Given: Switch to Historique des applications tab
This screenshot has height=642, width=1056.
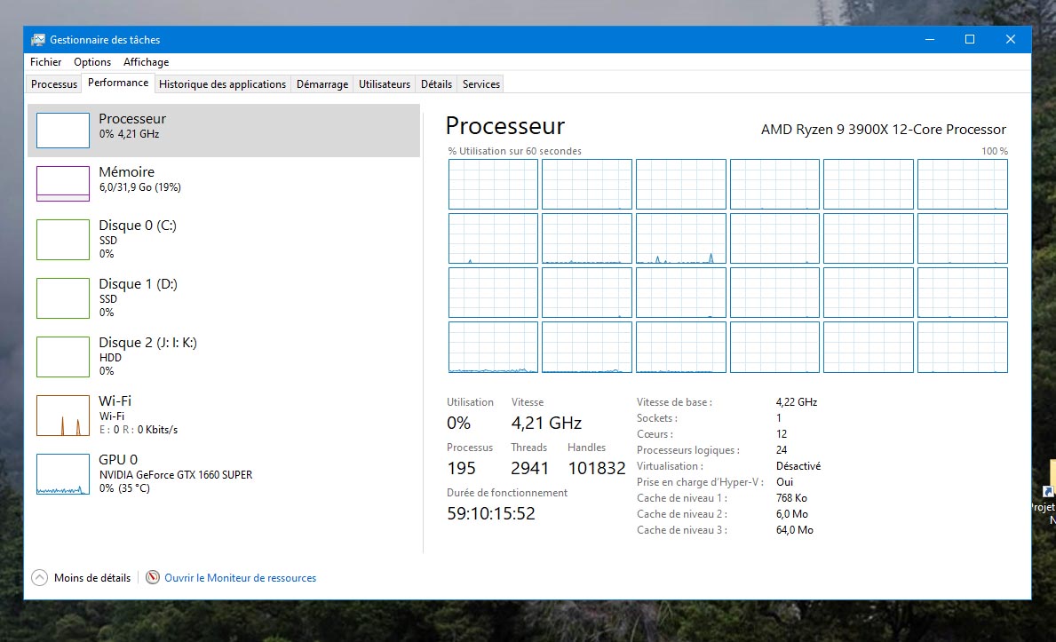Looking at the screenshot, I should pyautogui.click(x=222, y=84).
